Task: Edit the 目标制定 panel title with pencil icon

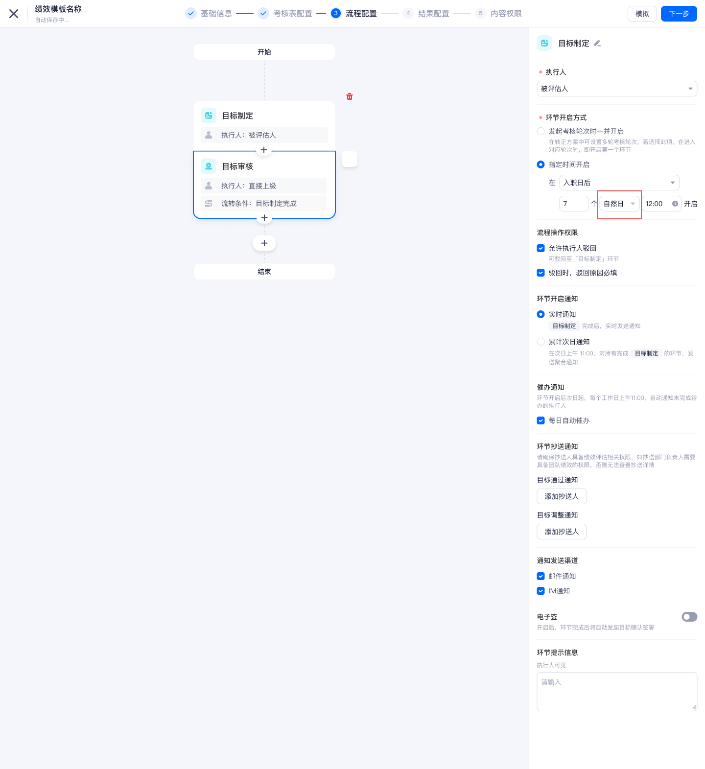Action: tap(597, 44)
